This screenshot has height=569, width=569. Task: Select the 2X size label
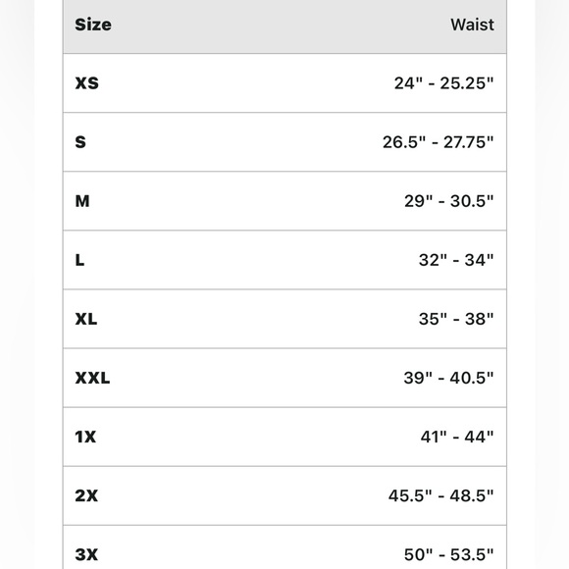point(86,495)
